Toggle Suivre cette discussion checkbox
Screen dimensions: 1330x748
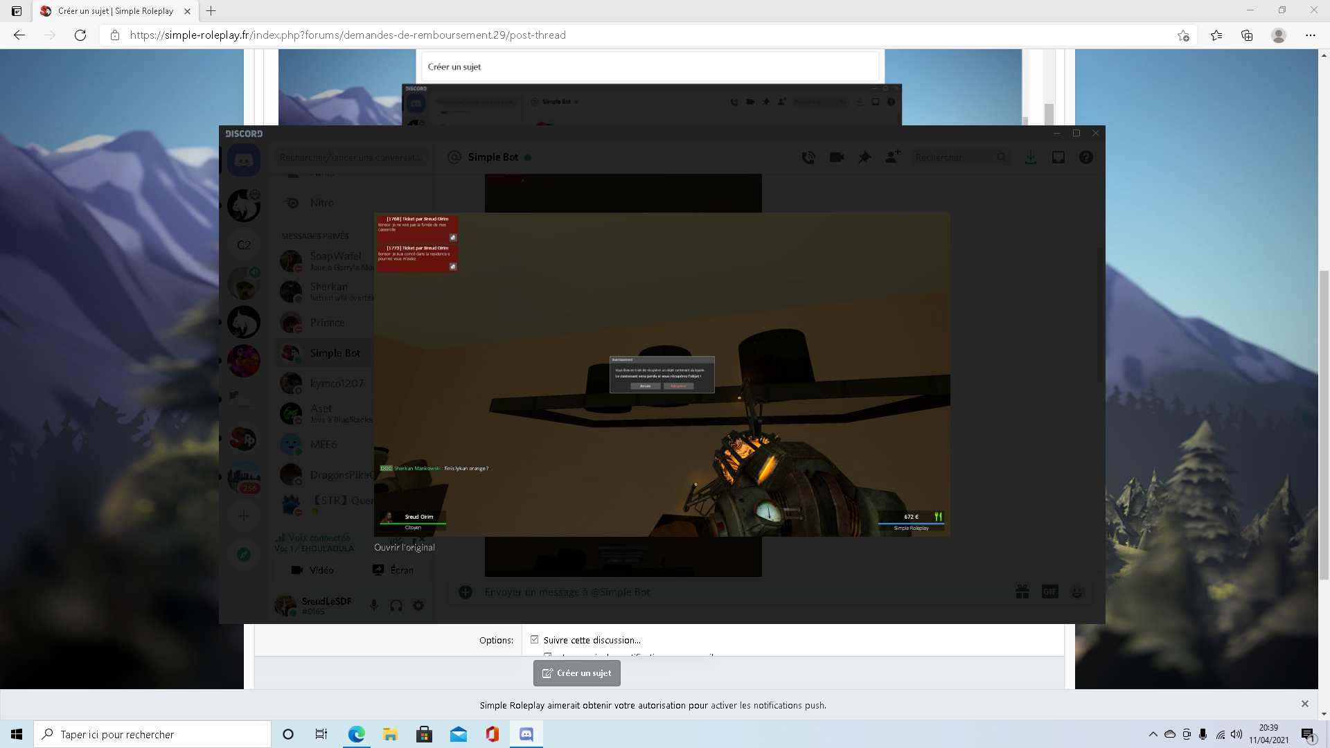[534, 639]
